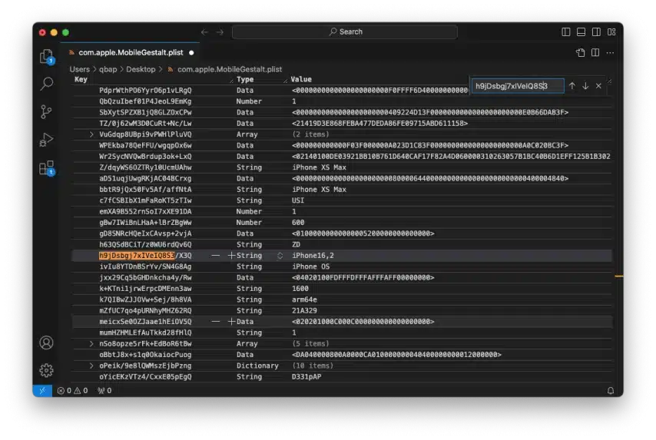Open the Explorer view in activity bar
This screenshot has width=656, height=440.
point(46,57)
